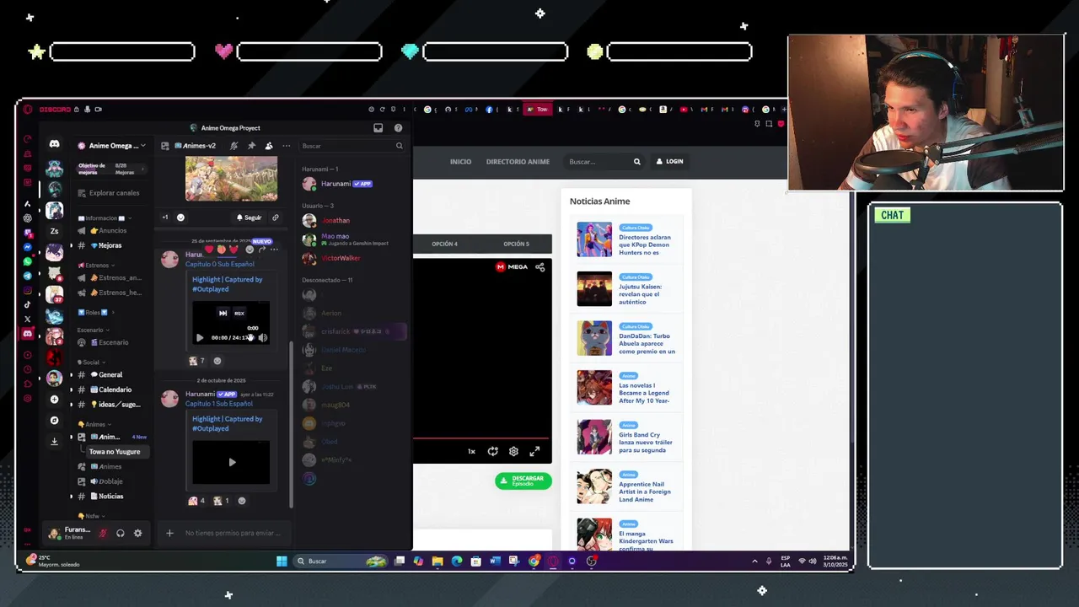Open the Discord help icon
Viewport: 1079px width, 607px height.
coord(398,128)
